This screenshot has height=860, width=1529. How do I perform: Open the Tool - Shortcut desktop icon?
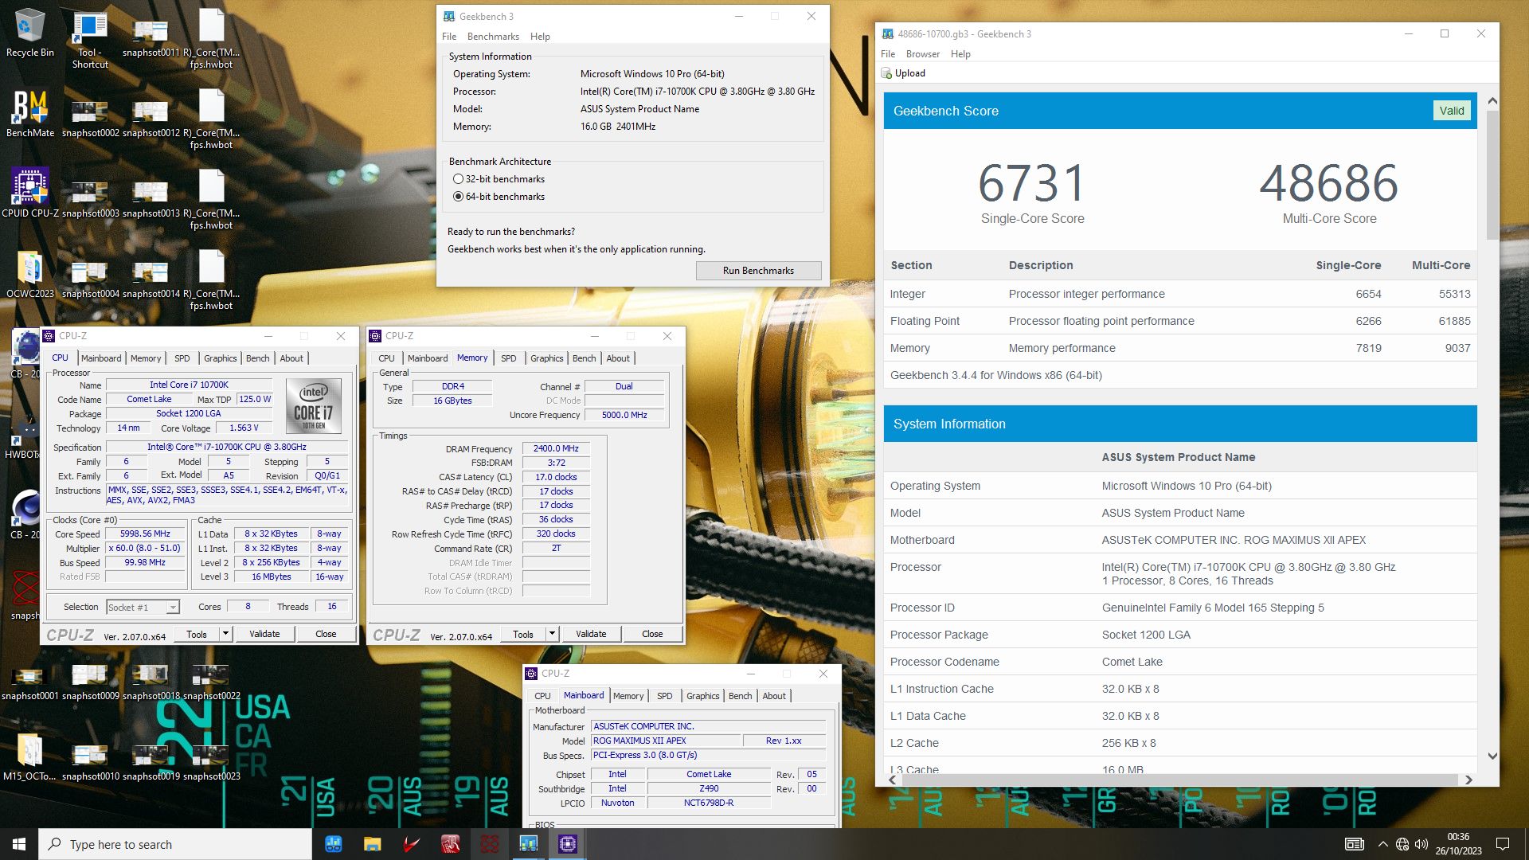pos(90,38)
